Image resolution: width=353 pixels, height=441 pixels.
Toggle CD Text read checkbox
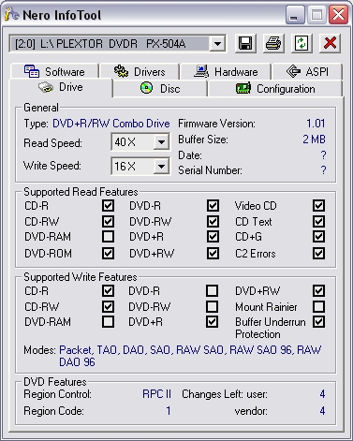[x=318, y=222]
